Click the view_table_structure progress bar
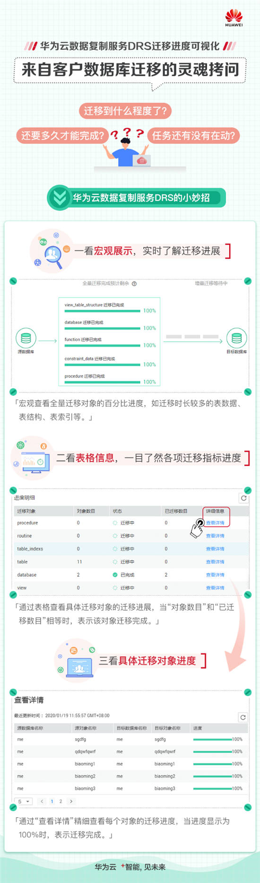260x883 pixels. [x=102, y=311]
